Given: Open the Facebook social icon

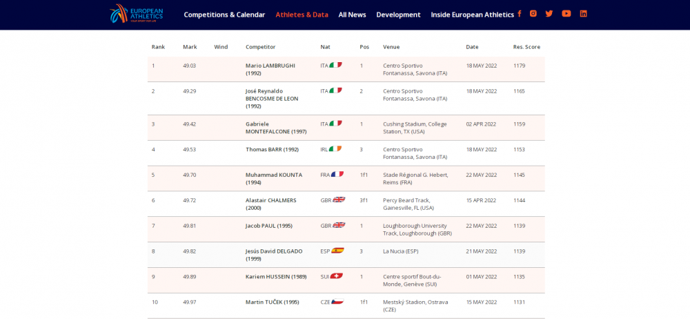Looking at the screenshot, I should tap(519, 14).
